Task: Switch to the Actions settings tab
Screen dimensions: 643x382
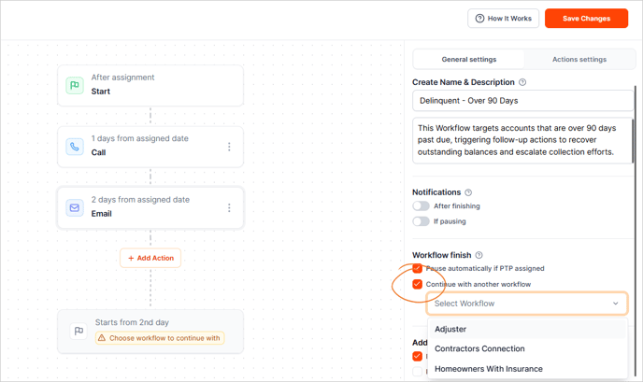Action: [579, 60]
